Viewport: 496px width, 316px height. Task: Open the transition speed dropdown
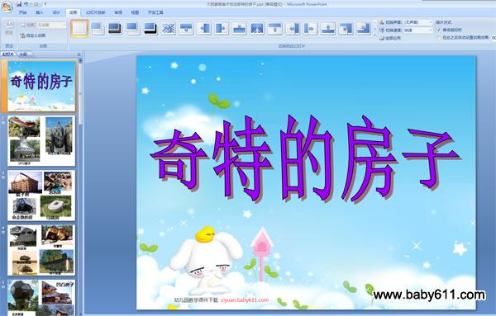418,30
